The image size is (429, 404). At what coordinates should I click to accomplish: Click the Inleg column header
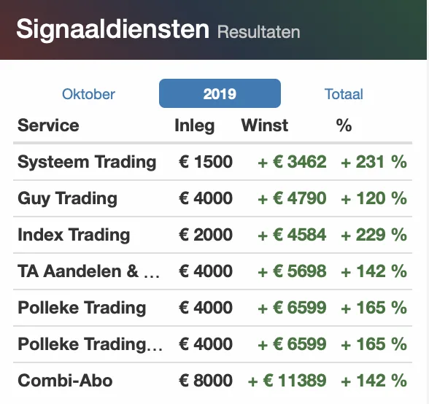click(194, 126)
